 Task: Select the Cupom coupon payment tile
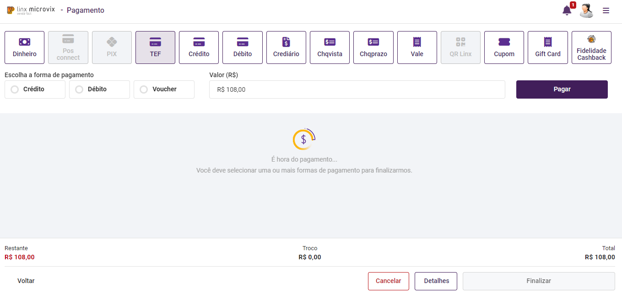point(504,47)
